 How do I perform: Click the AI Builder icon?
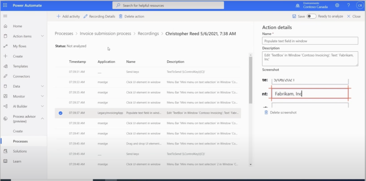[x=5, y=106]
